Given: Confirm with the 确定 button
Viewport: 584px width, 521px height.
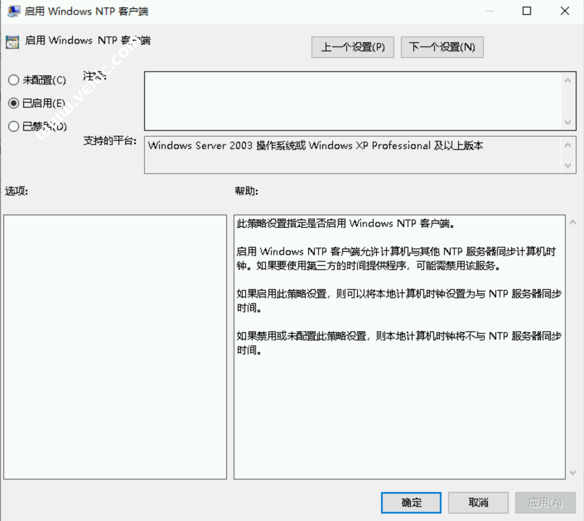Looking at the screenshot, I should click(411, 503).
